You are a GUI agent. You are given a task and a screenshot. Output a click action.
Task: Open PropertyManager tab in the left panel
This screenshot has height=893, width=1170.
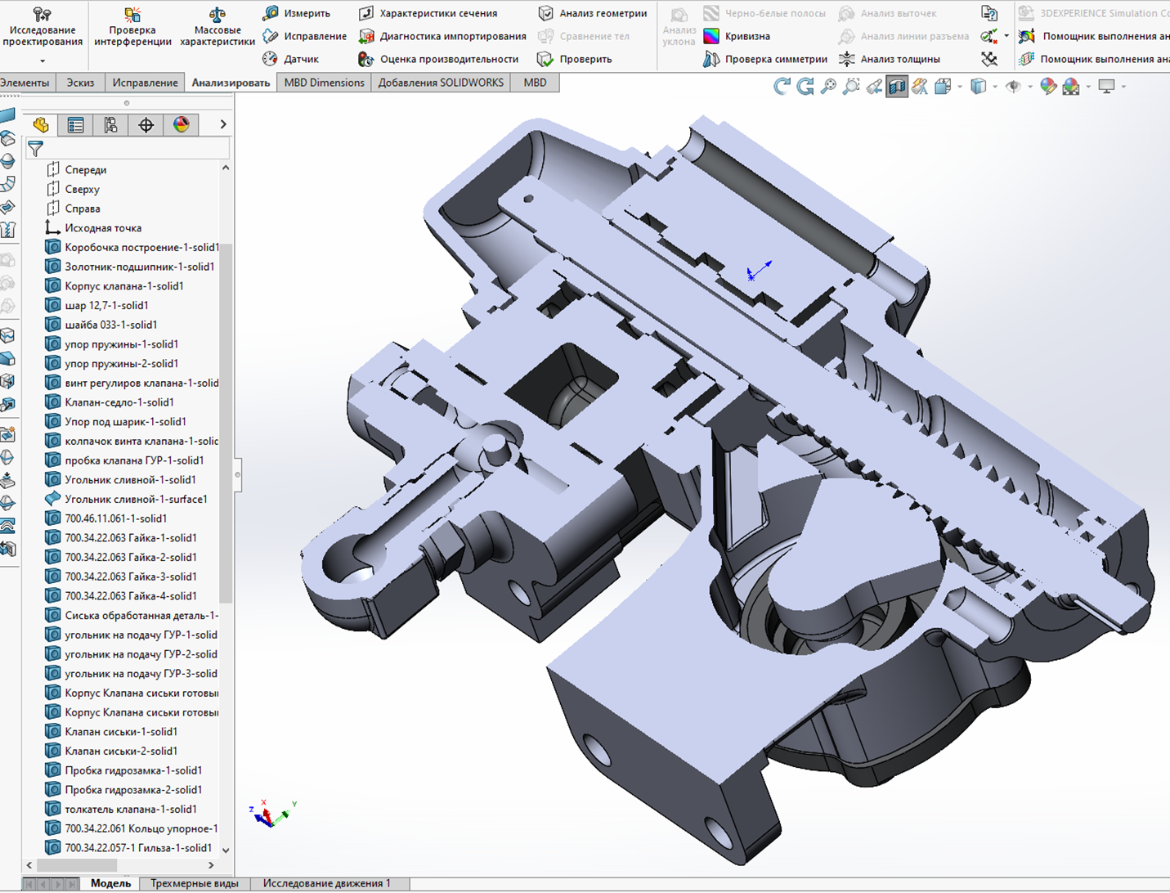click(76, 124)
